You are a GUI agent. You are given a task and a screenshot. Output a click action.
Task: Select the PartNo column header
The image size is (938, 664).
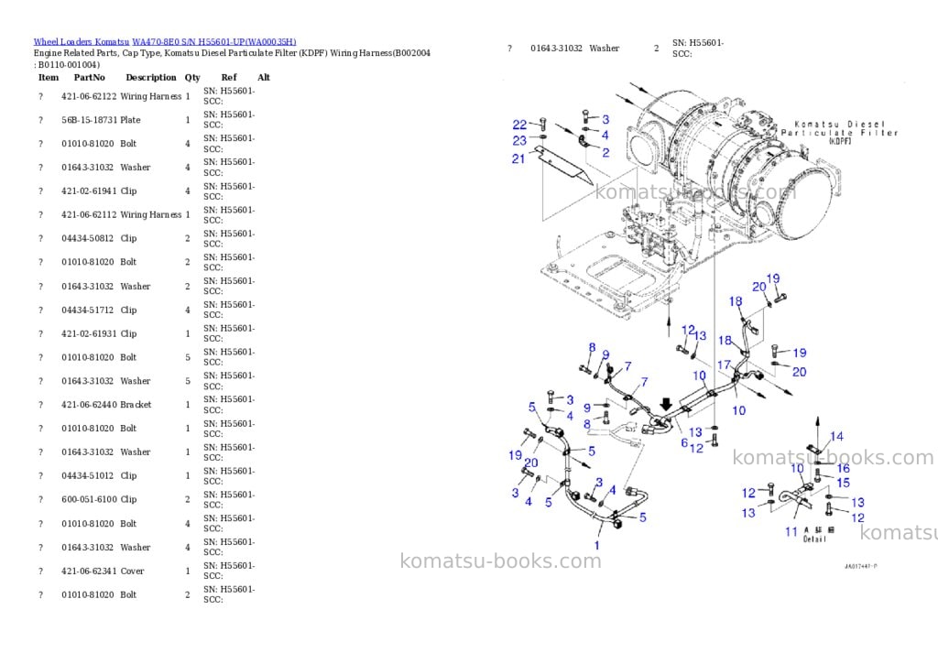coord(89,77)
